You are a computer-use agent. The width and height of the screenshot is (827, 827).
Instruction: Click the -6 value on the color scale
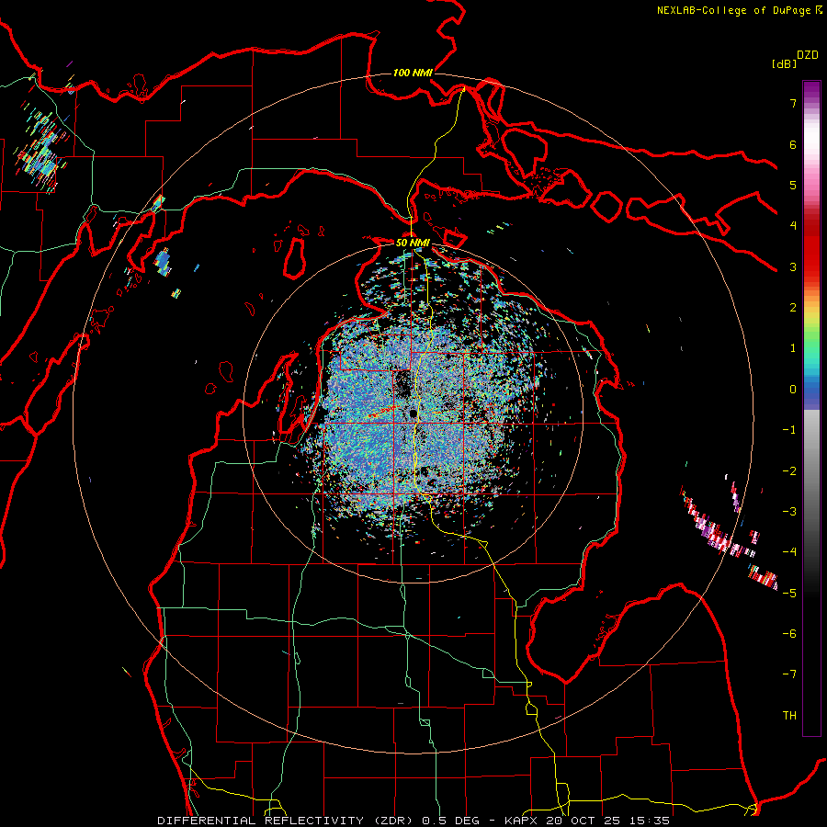(789, 633)
